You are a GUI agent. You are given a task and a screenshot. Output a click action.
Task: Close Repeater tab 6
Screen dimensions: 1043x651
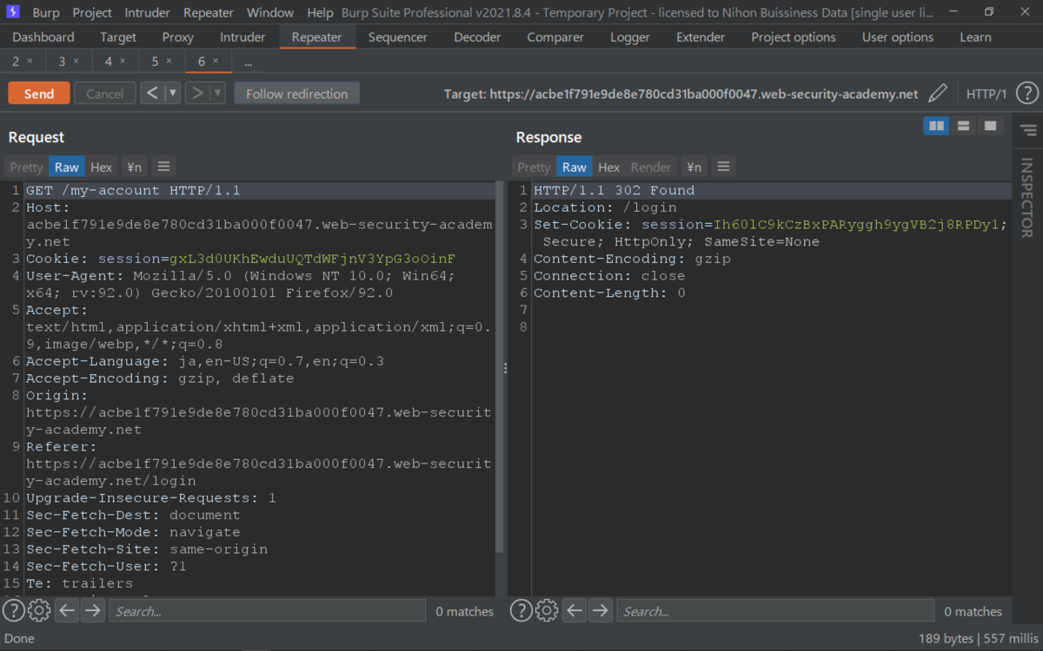click(x=216, y=62)
